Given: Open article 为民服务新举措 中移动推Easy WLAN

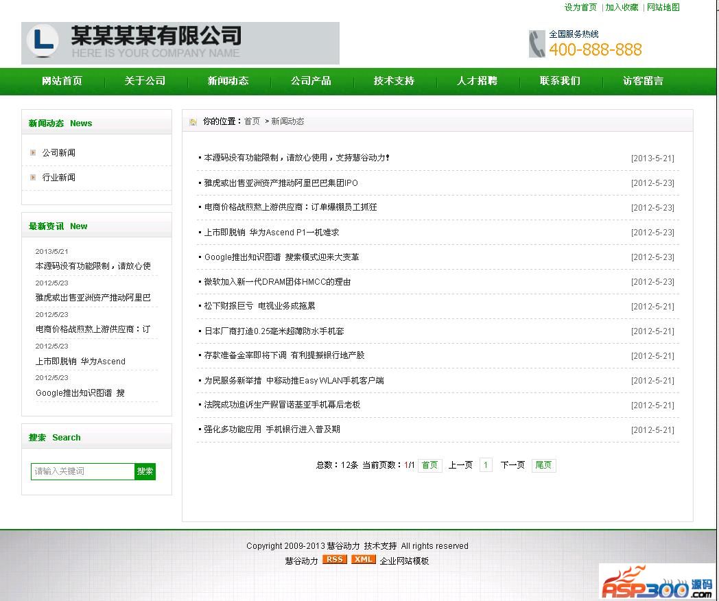Looking at the screenshot, I should 294,381.
